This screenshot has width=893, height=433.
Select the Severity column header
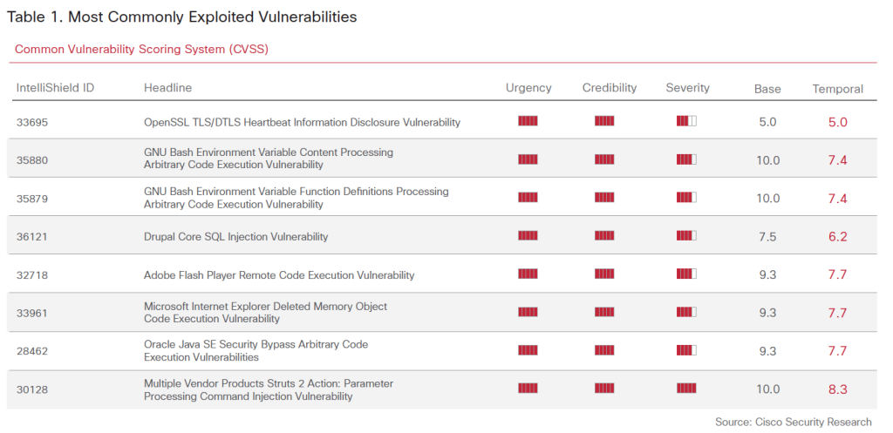tap(687, 88)
